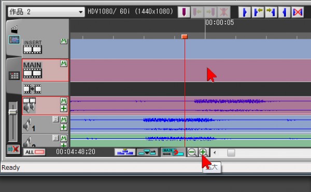Toggle the small lock box on audio track 2
This screenshot has width=311, height=192.
point(56,138)
